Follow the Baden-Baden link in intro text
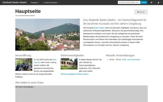Screen dimensions: 163x102 (99, 28)
